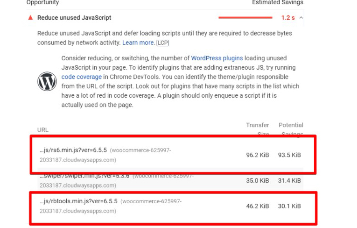Collapse the Reduce unused JavaScript audit
This screenshot has height=228, width=357.
(301, 18)
